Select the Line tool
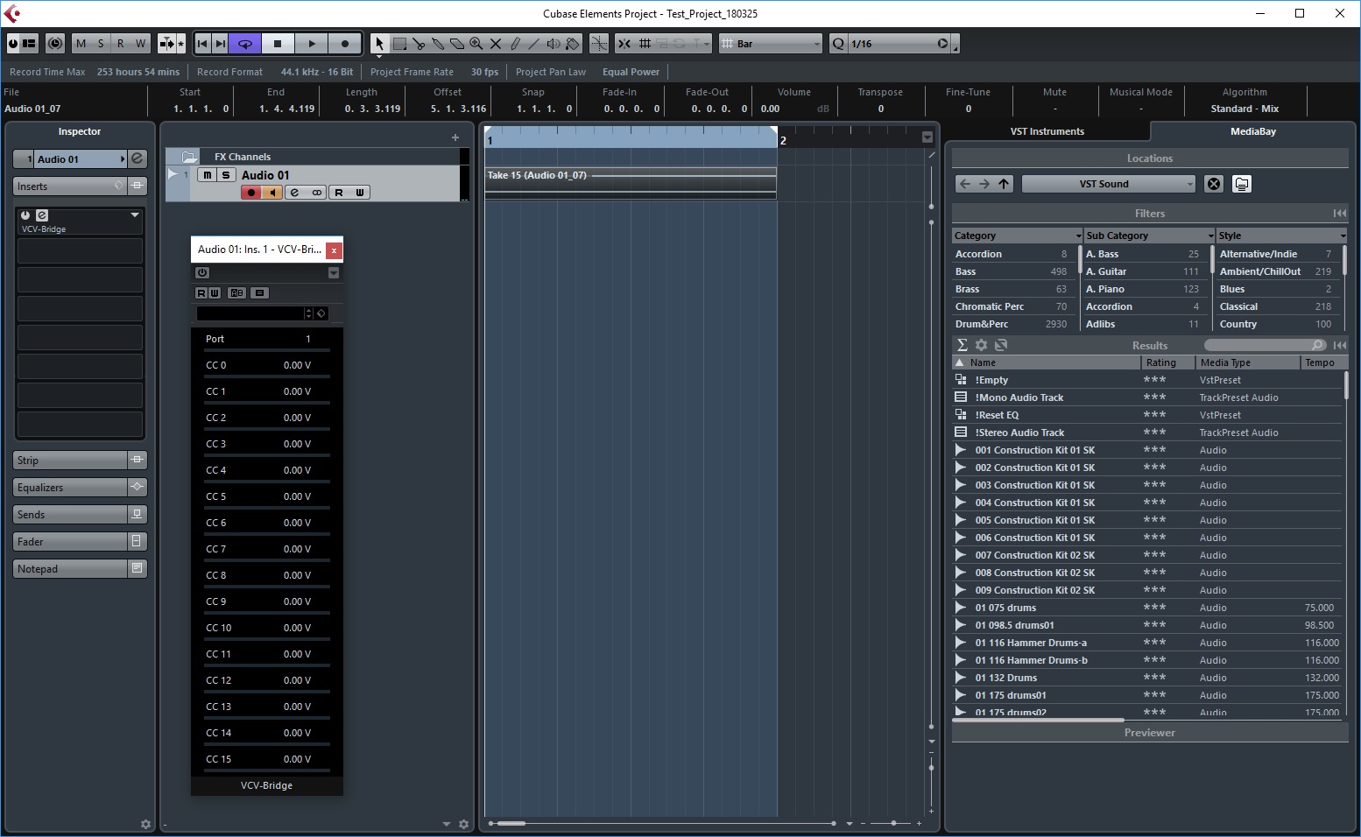The height and width of the screenshot is (837, 1361). [534, 44]
